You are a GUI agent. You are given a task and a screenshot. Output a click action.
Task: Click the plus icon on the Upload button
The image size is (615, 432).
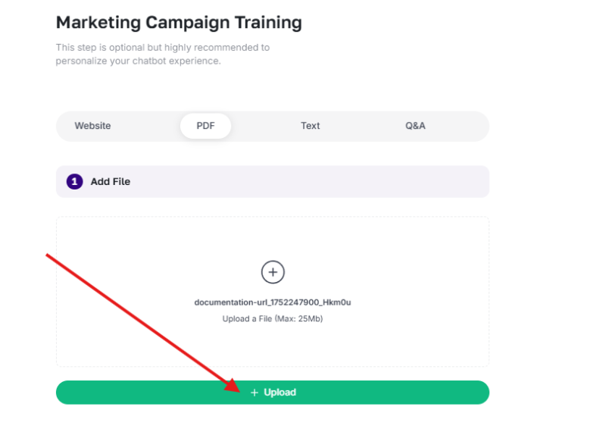pyautogui.click(x=254, y=393)
